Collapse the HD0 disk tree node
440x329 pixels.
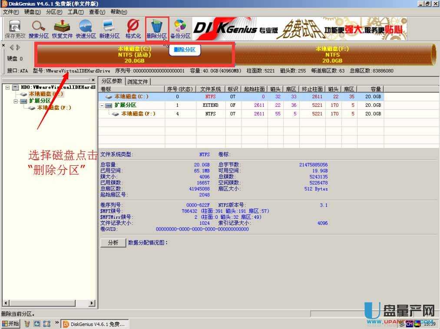(8, 87)
